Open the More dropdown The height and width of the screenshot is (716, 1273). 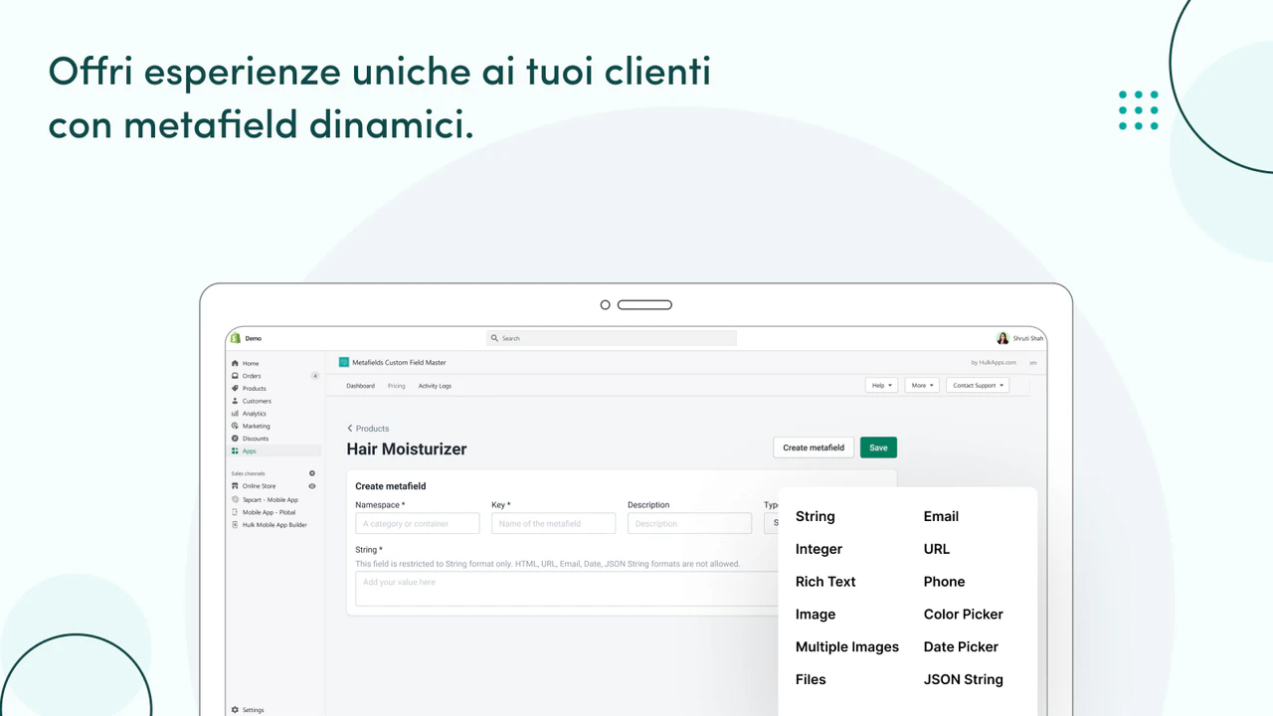pyautogui.click(x=921, y=385)
